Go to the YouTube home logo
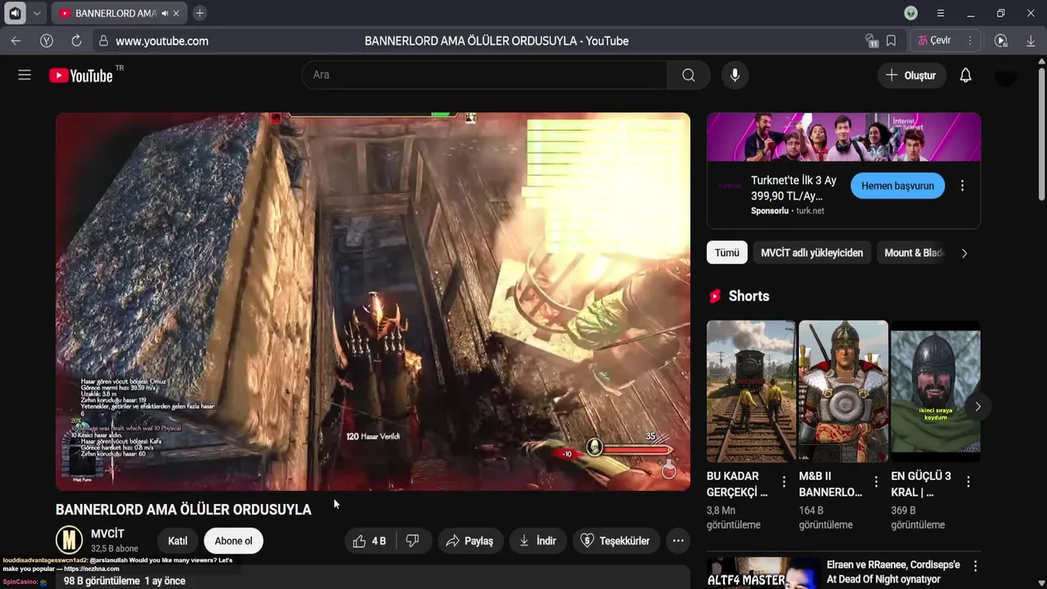This screenshot has width=1047, height=589. pyautogui.click(x=80, y=75)
